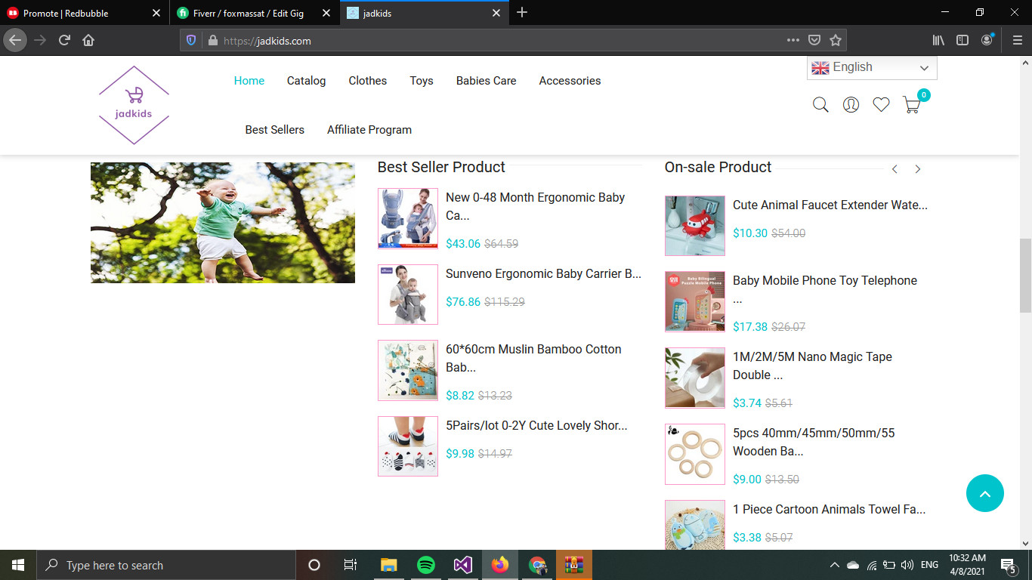
Task: Open the tracking protection shield icon
Action: [x=191, y=40]
